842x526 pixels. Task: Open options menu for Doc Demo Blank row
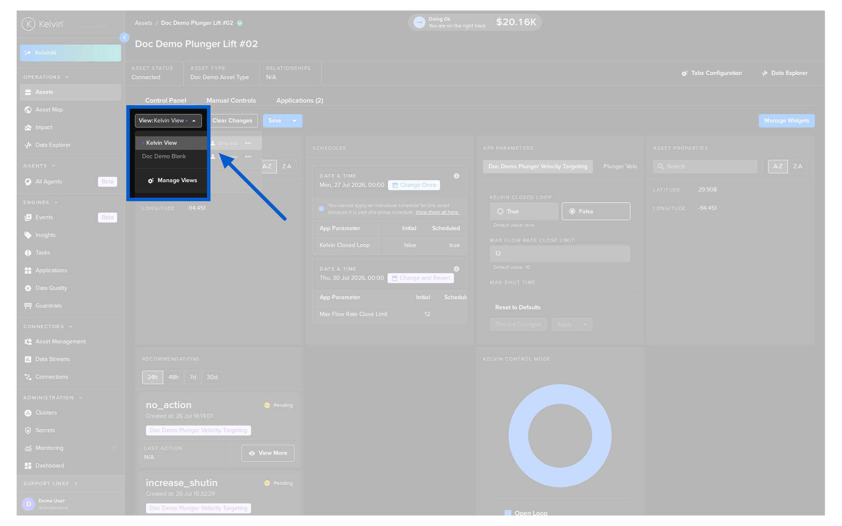click(248, 156)
